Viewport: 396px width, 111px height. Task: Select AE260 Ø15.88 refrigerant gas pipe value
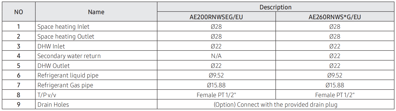click(x=335, y=85)
